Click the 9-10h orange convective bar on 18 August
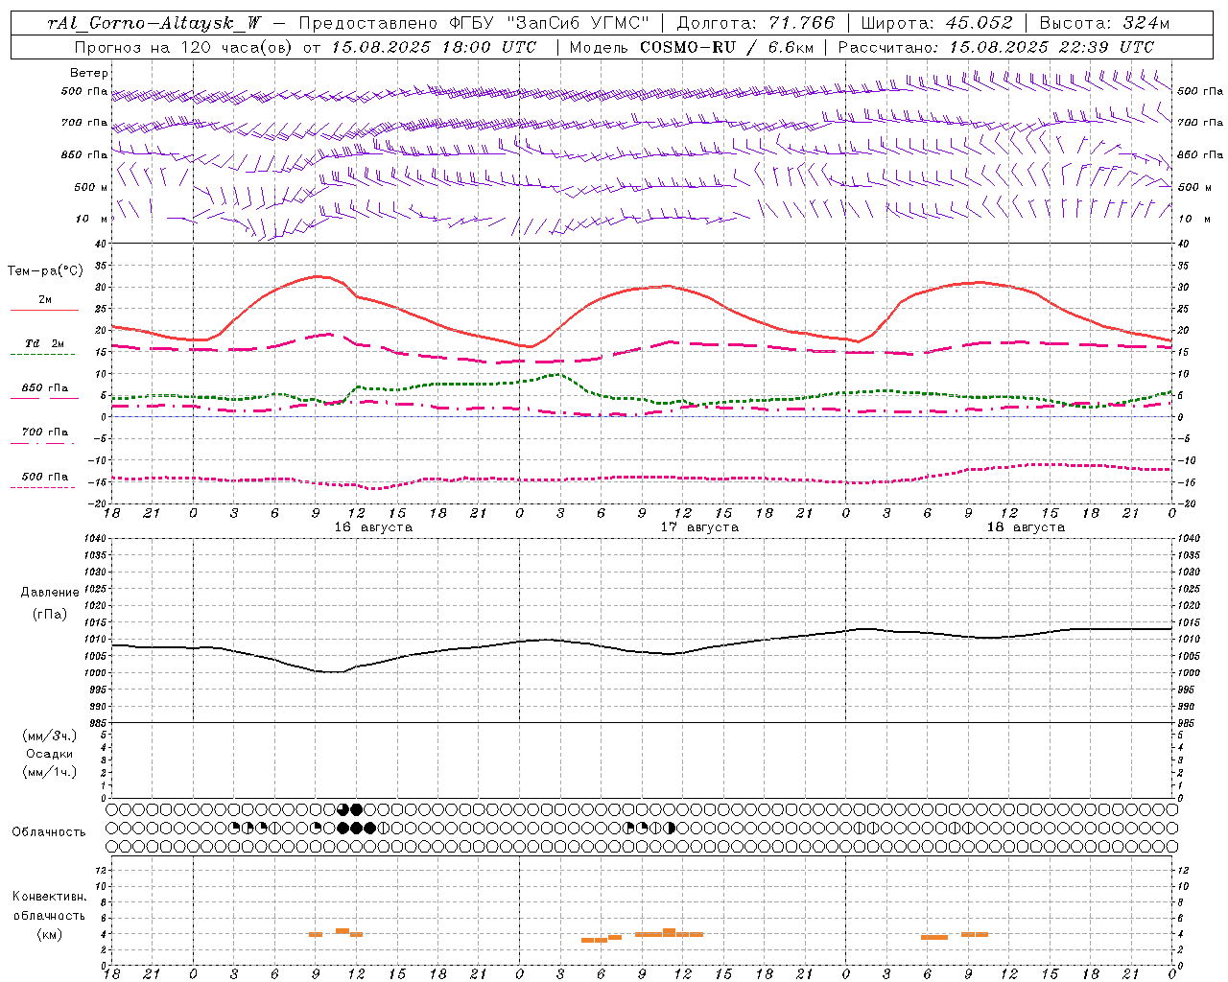Image resolution: width=1228 pixels, height=982 pixels. click(x=975, y=934)
